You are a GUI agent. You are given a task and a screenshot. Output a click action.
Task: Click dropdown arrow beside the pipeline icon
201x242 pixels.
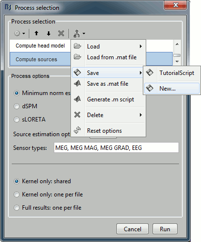[x=84, y=34]
